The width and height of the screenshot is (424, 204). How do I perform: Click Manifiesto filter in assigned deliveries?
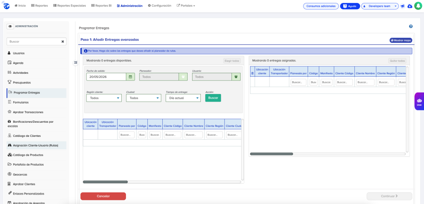tap(326, 82)
